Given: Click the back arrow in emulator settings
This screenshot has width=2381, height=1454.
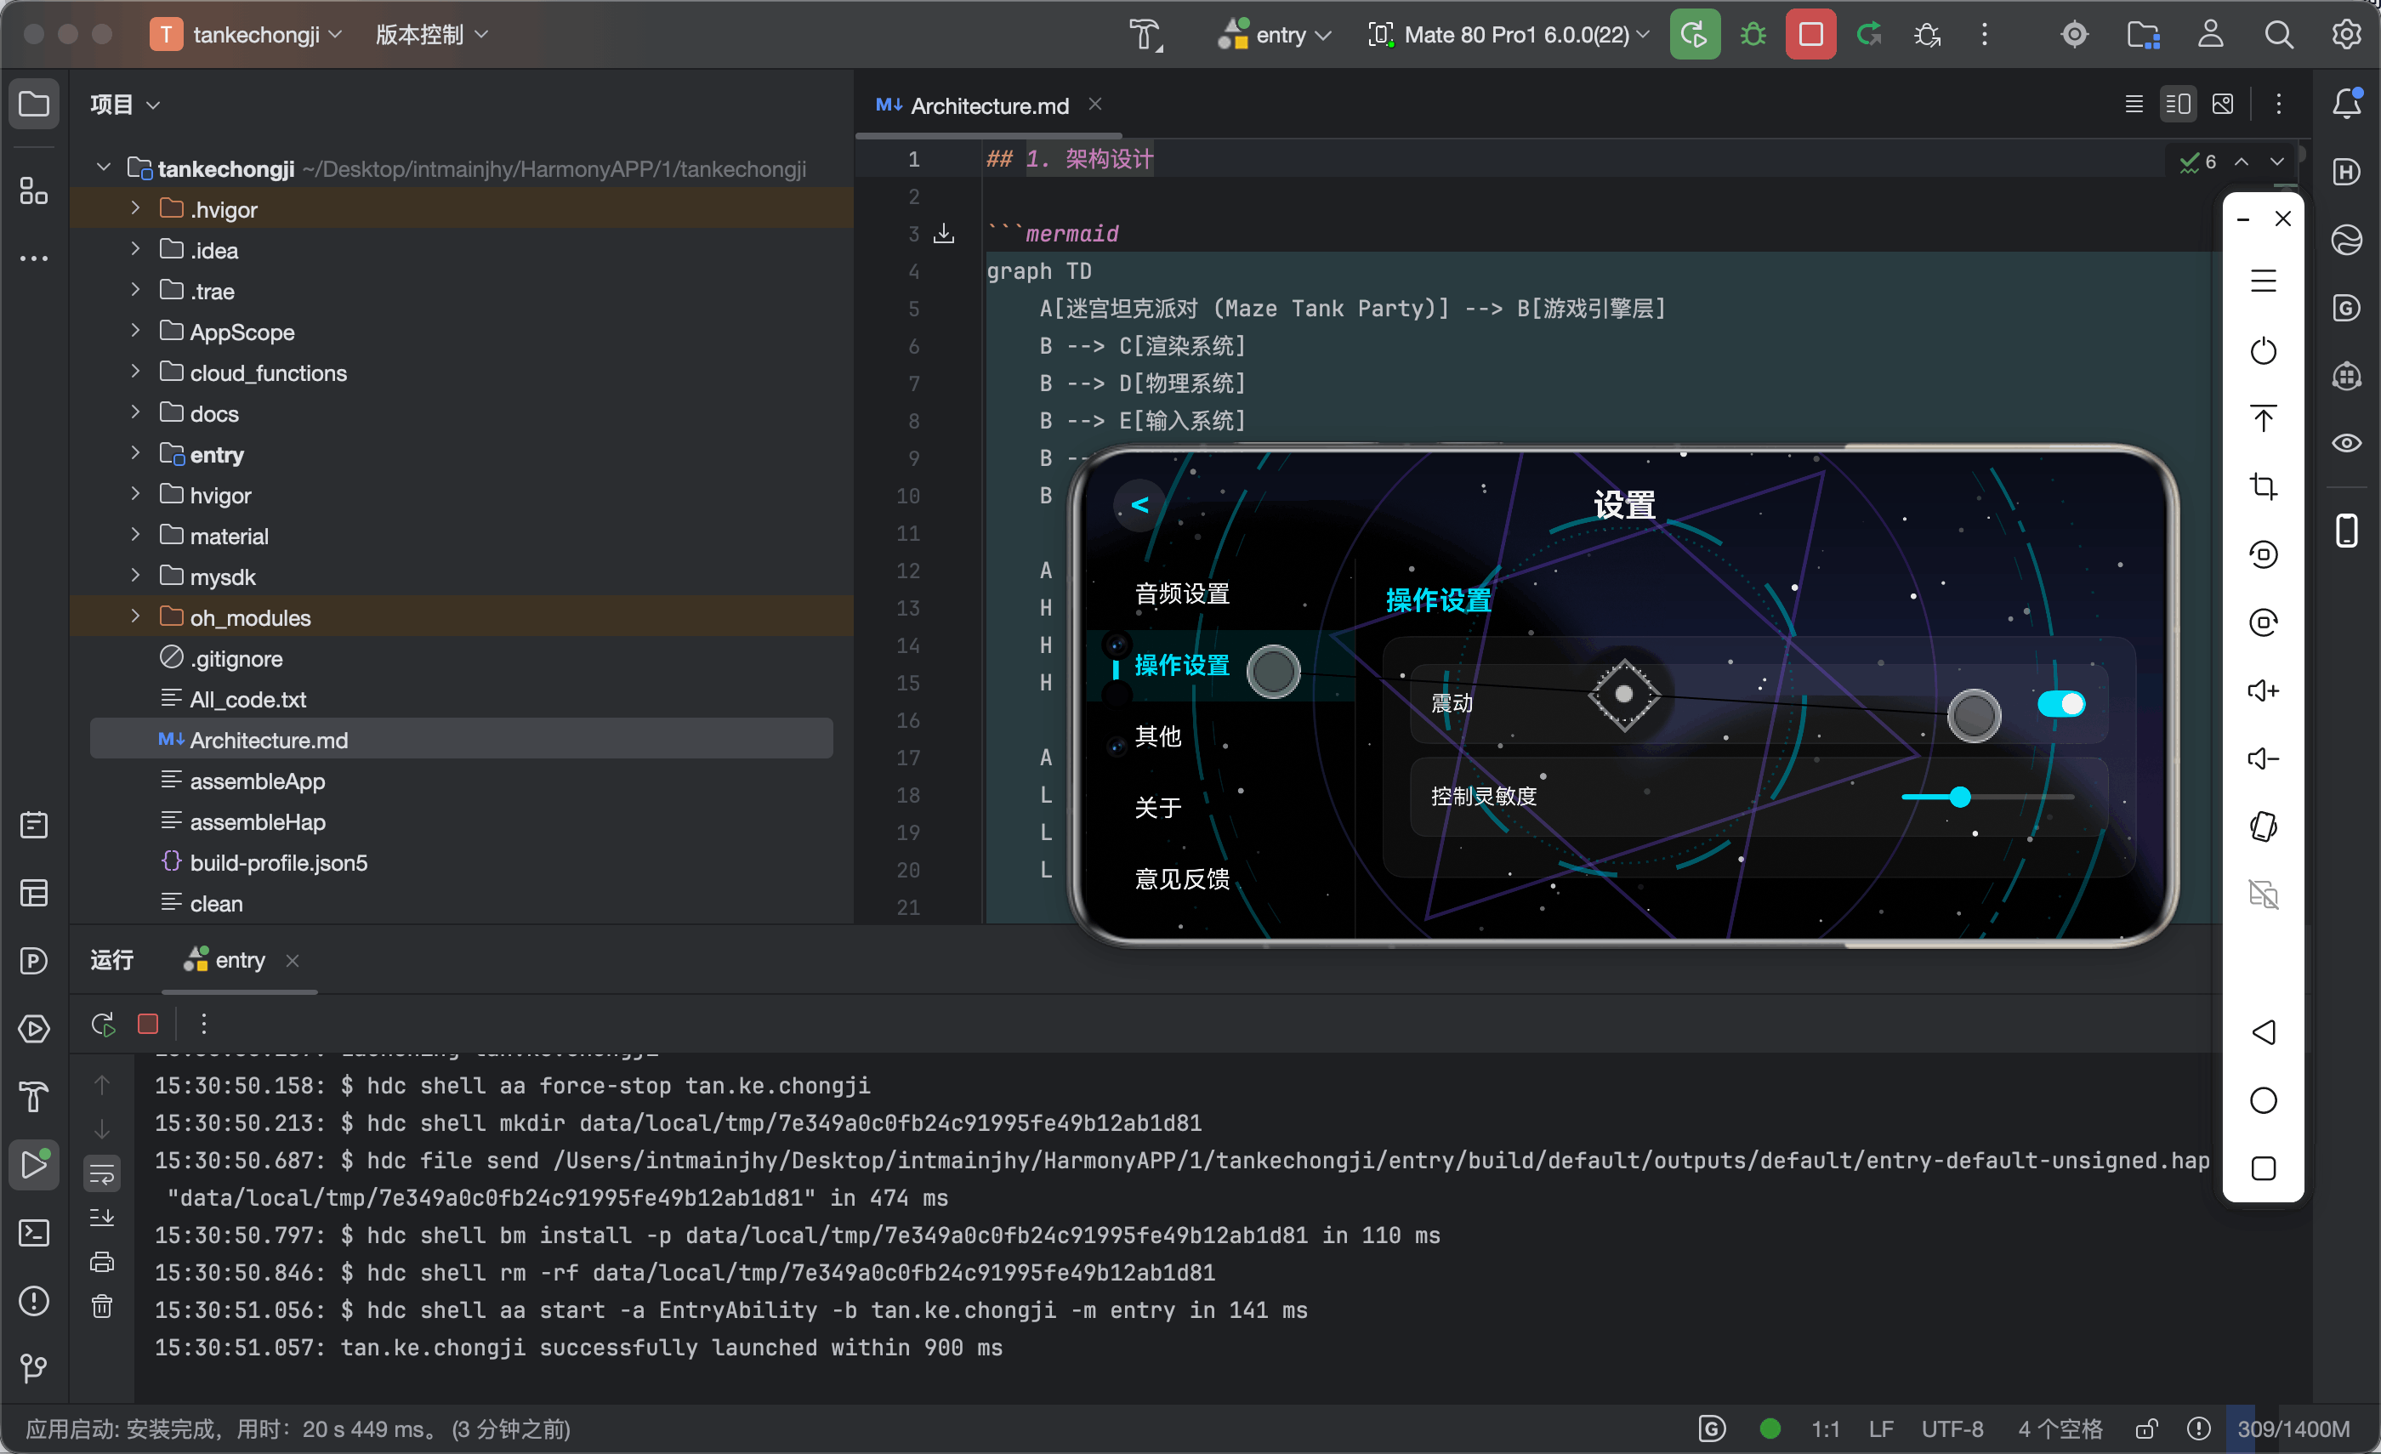Looking at the screenshot, I should [x=1140, y=504].
